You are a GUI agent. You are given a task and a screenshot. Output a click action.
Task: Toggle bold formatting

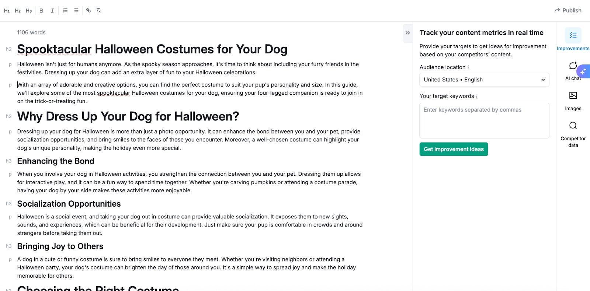(41, 11)
